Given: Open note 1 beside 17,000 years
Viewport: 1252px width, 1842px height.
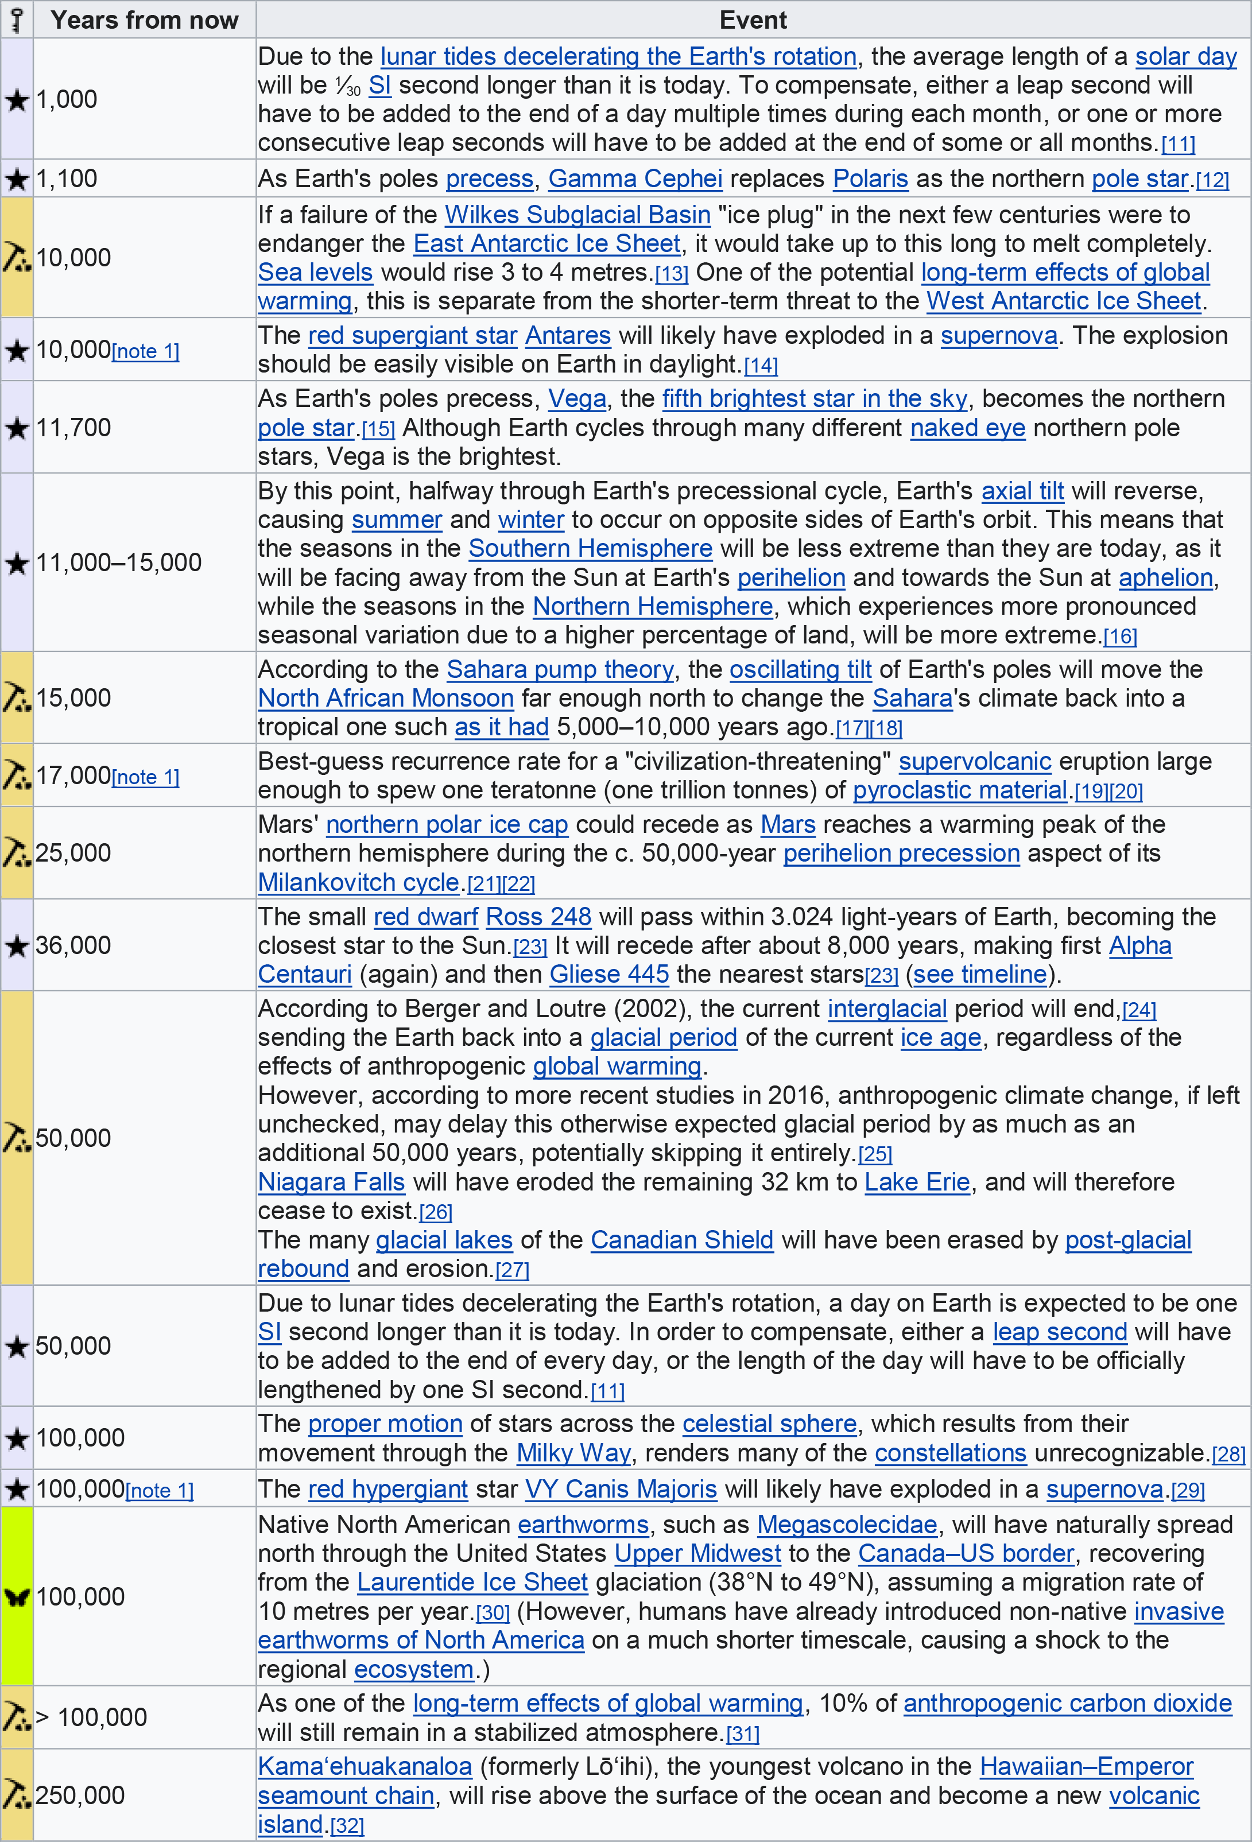Looking at the screenshot, I should tap(146, 778).
